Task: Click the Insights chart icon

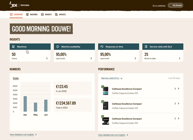Action: 42,15
